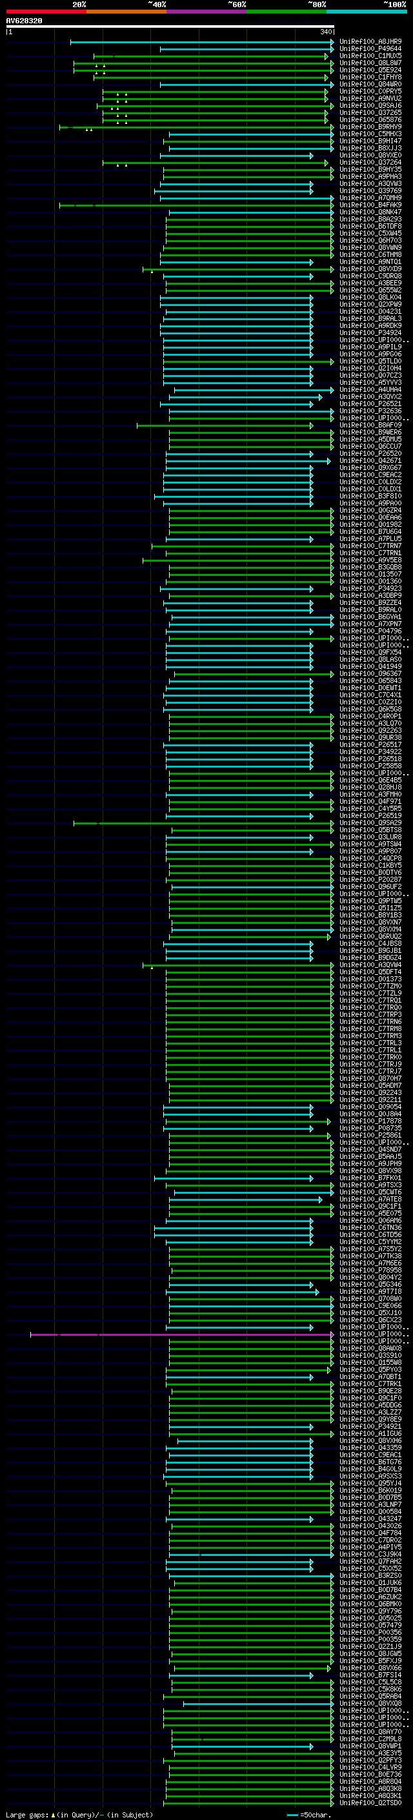Select entry UniRef100_Q6H703
This screenshot has height=1820, width=413.
point(370,240)
